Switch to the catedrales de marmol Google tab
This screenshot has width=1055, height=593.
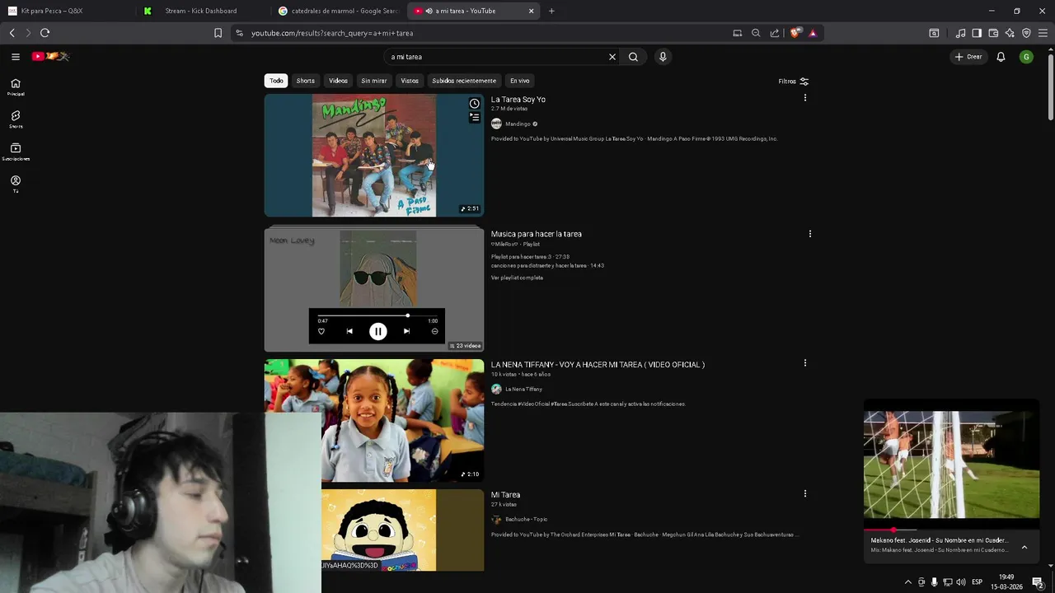[x=338, y=11]
